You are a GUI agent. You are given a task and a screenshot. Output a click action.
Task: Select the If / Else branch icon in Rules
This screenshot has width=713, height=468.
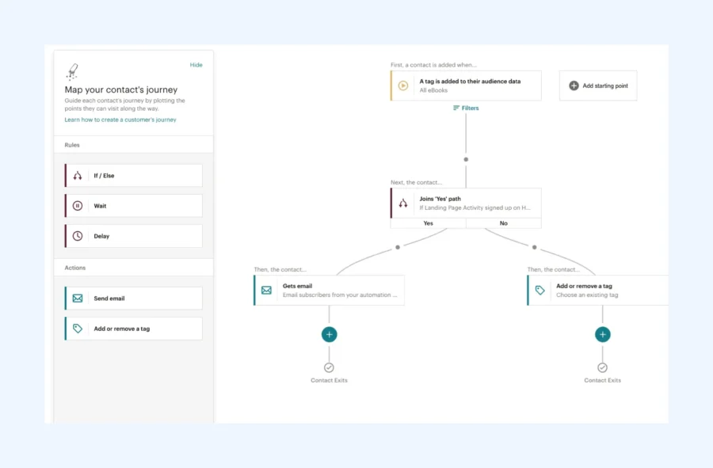[78, 175]
